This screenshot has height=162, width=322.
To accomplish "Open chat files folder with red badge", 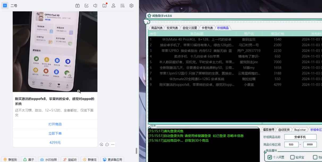I will coord(105,6).
